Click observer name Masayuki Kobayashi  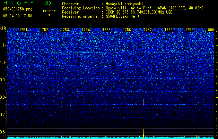pyautogui.click(x=124, y=4)
